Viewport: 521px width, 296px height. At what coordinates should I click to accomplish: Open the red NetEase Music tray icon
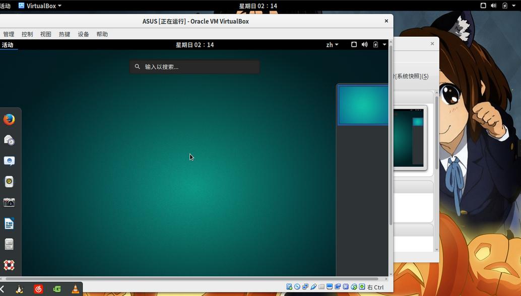[x=38, y=289]
